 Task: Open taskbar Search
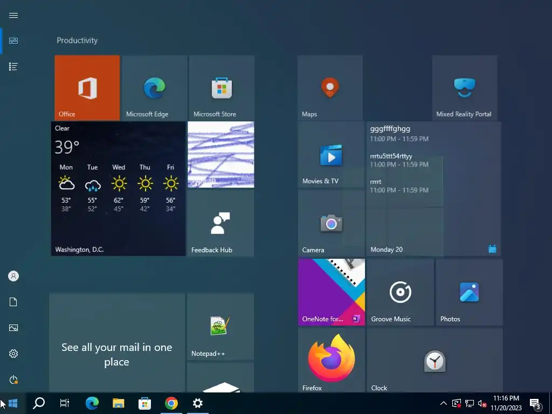39,403
